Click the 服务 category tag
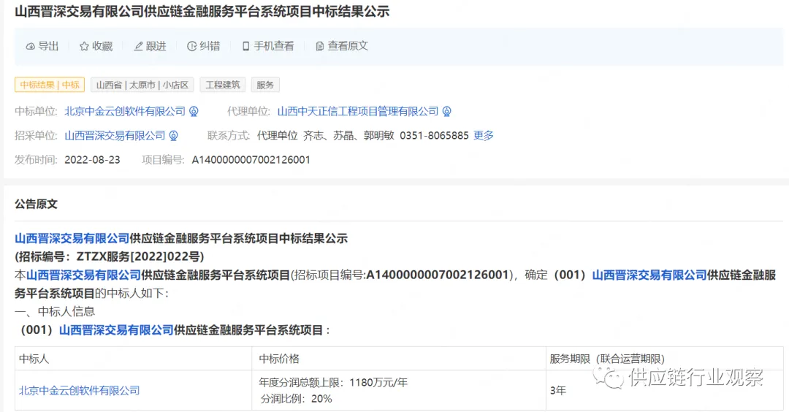 (265, 85)
